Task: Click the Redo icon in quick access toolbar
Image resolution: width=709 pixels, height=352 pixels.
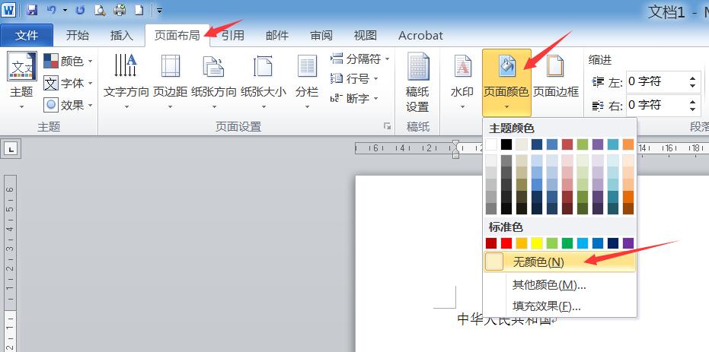Action: tap(80, 9)
